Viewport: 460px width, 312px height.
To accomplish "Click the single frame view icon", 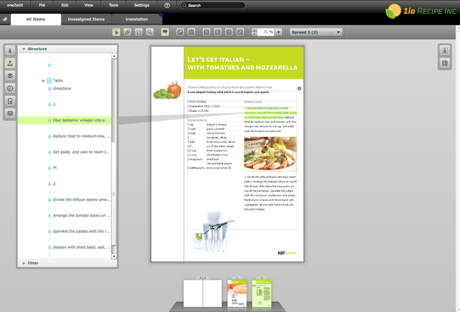I will (x=218, y=32).
